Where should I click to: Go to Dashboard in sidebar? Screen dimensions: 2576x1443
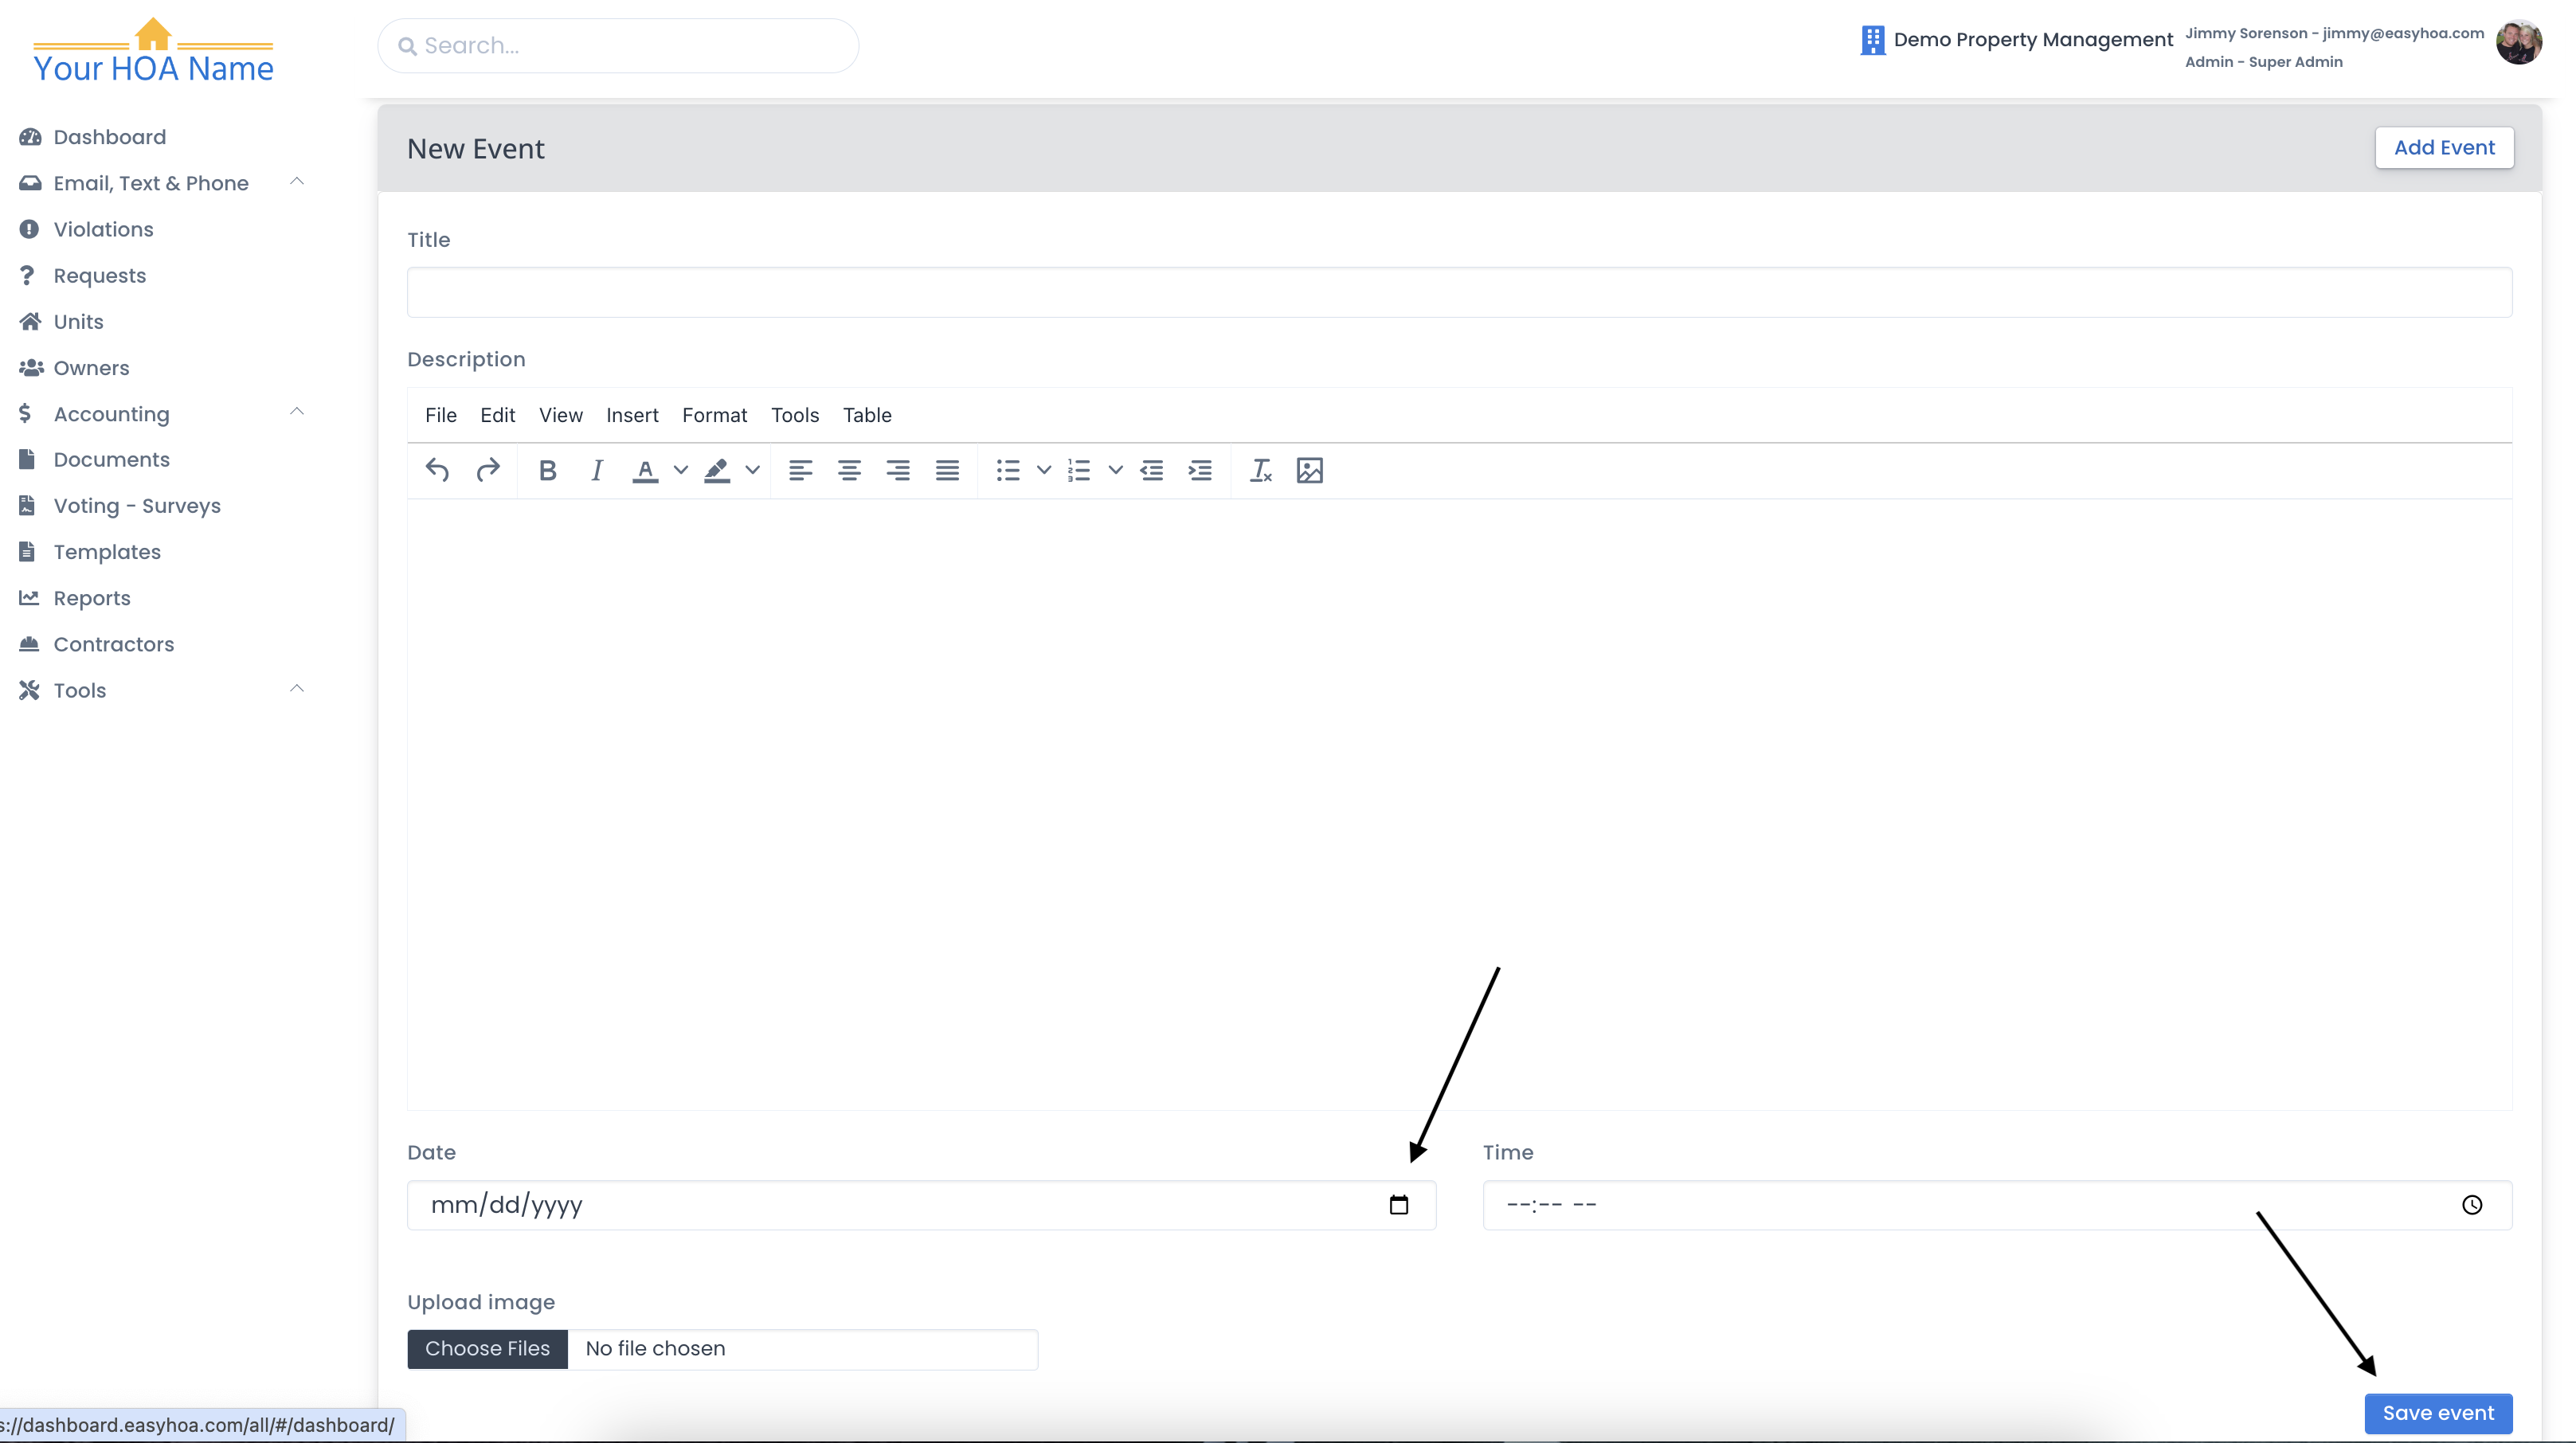point(110,137)
